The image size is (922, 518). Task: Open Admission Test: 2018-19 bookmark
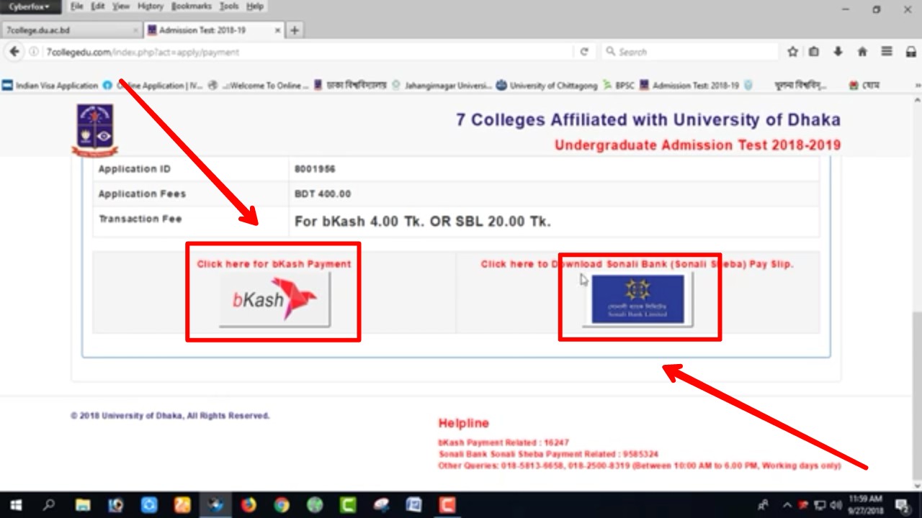[689, 86]
